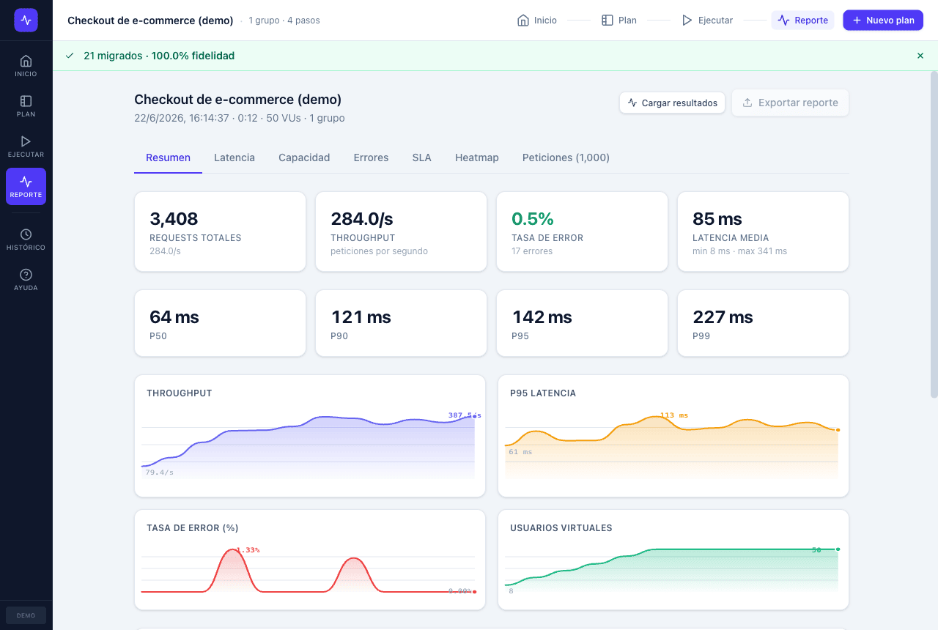Click the 1.33% error peak label

(248, 550)
